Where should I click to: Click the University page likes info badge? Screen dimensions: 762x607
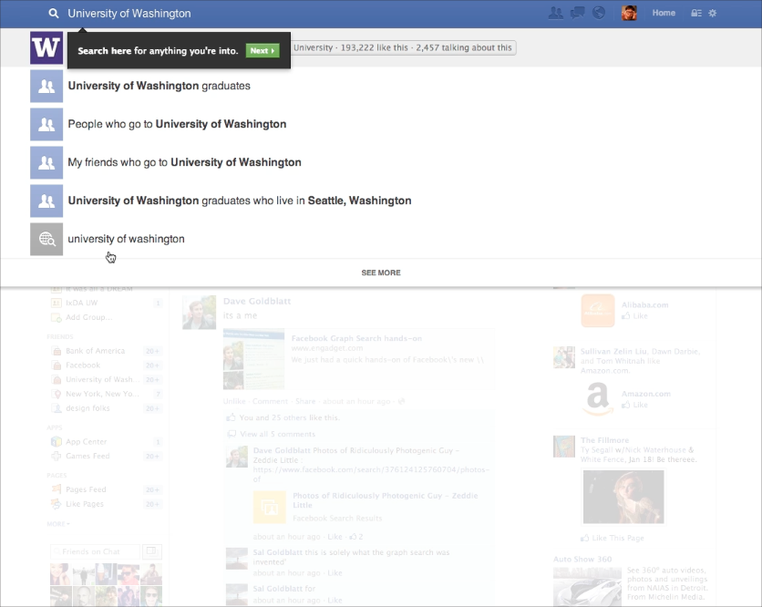point(403,47)
